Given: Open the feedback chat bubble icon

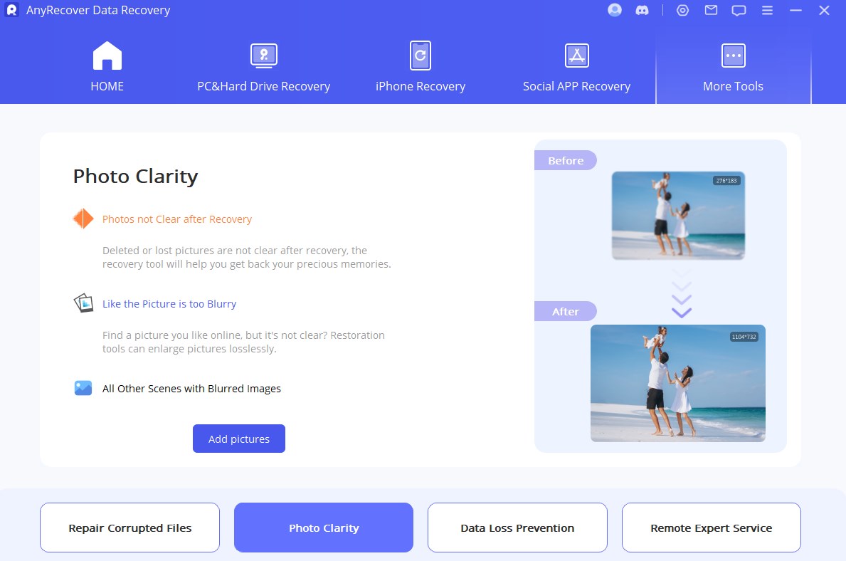Looking at the screenshot, I should click(x=739, y=10).
